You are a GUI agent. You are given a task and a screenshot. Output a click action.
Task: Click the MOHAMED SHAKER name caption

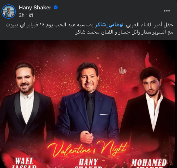click(x=149, y=163)
